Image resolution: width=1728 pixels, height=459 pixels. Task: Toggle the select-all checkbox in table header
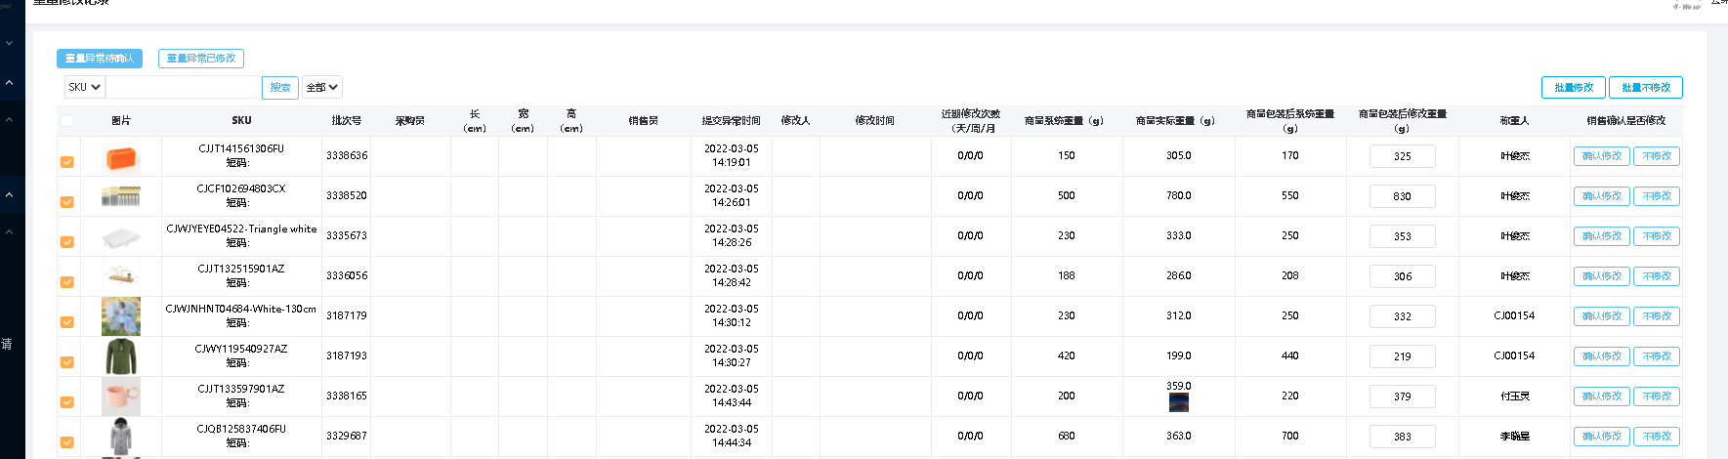(x=66, y=121)
